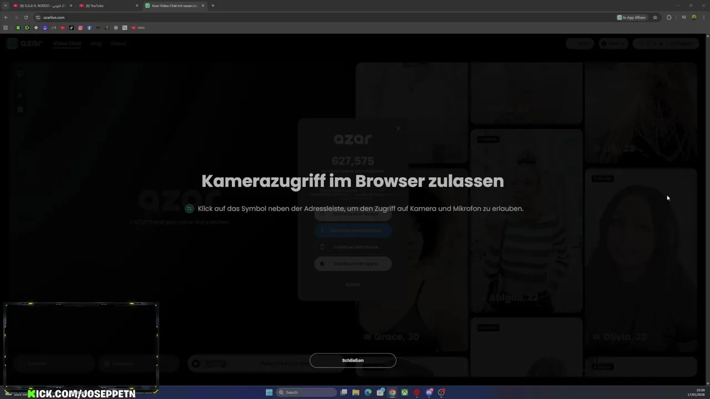This screenshot has width=710, height=399.
Task: Open the TikTok bookmark icon
Action: [x=72, y=28]
